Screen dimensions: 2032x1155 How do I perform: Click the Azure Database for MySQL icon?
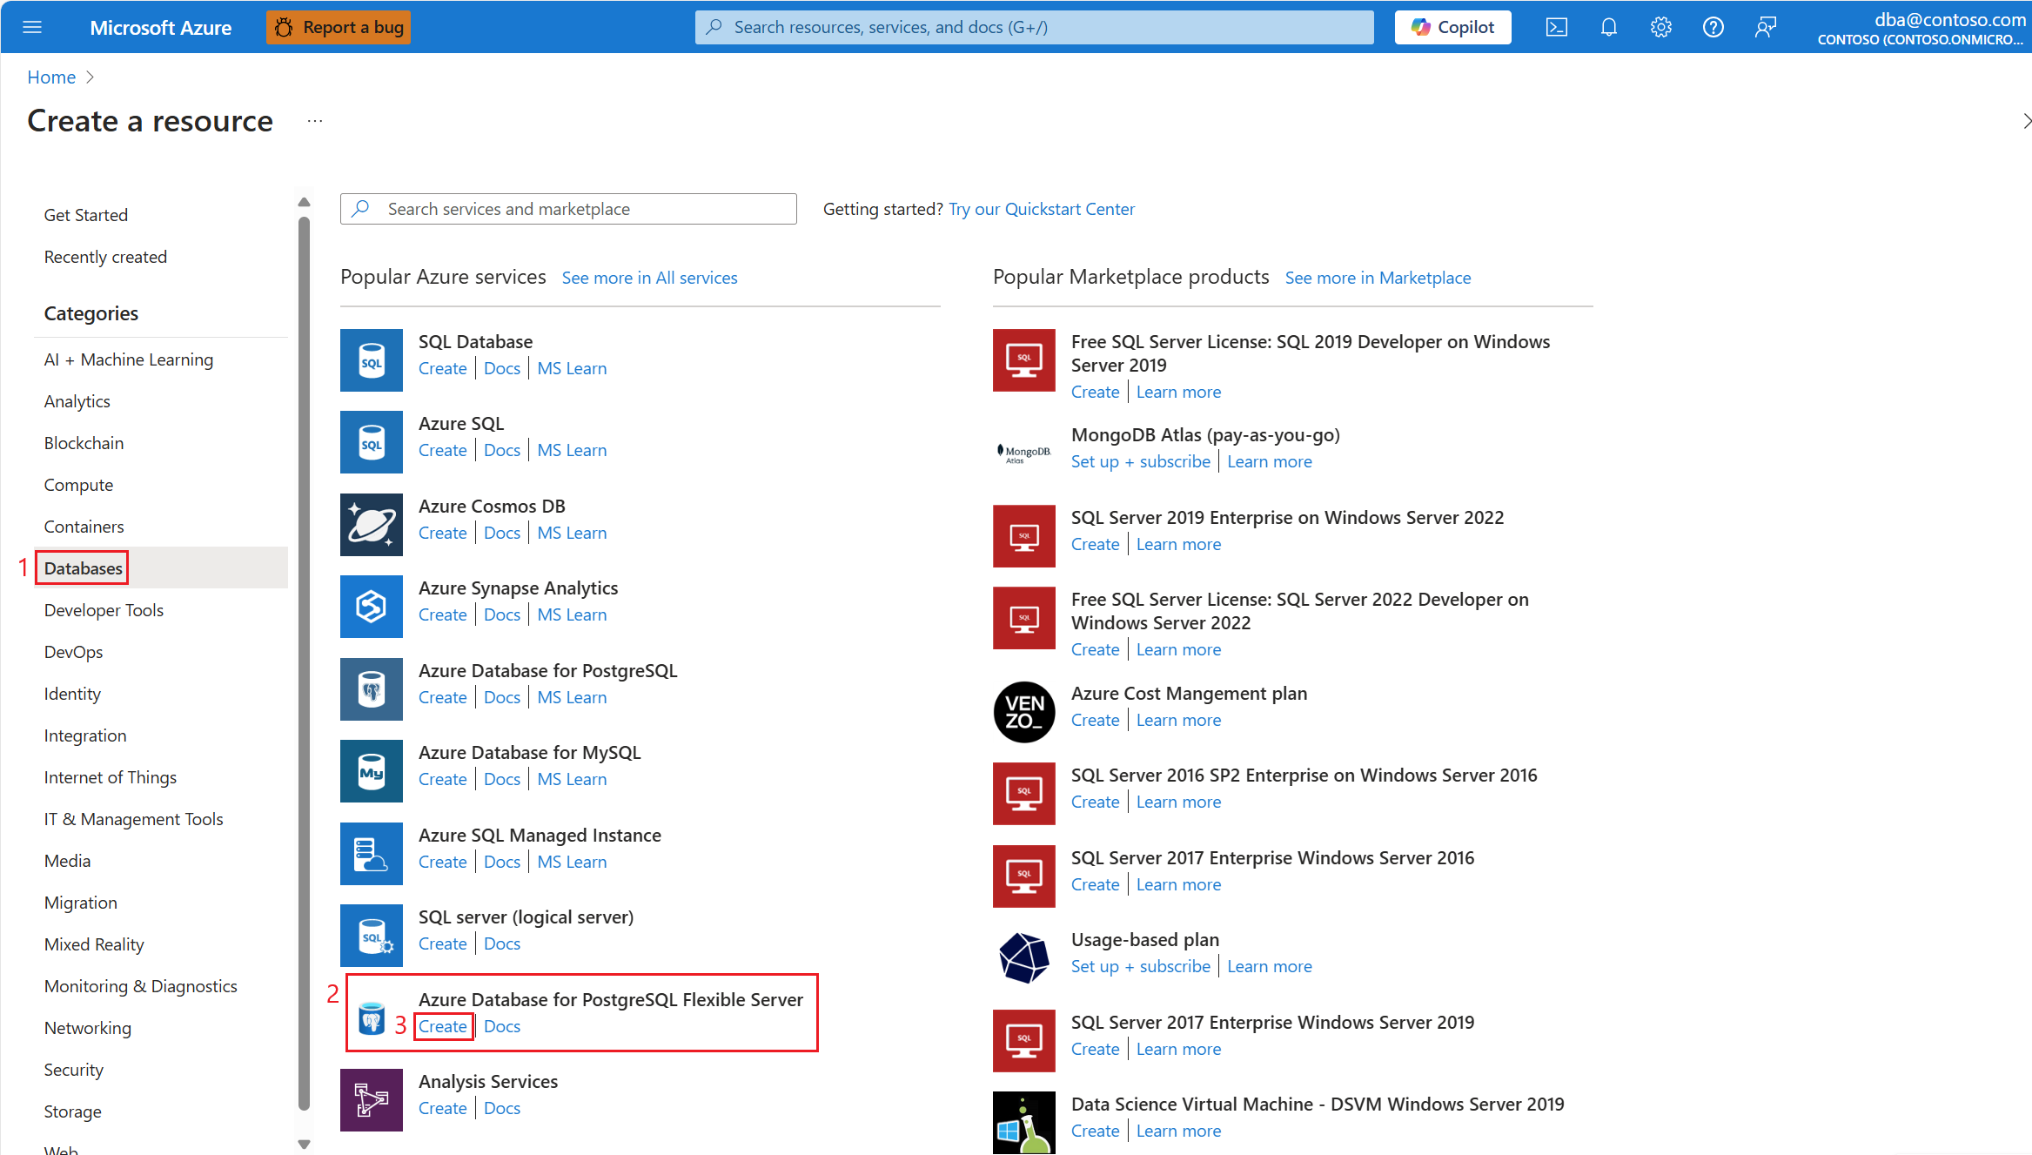[x=371, y=770]
